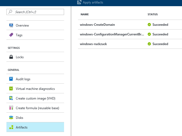This screenshot has height=136, width=182.
Task: Click the green Artifacts squares icon
Action: [11, 127]
